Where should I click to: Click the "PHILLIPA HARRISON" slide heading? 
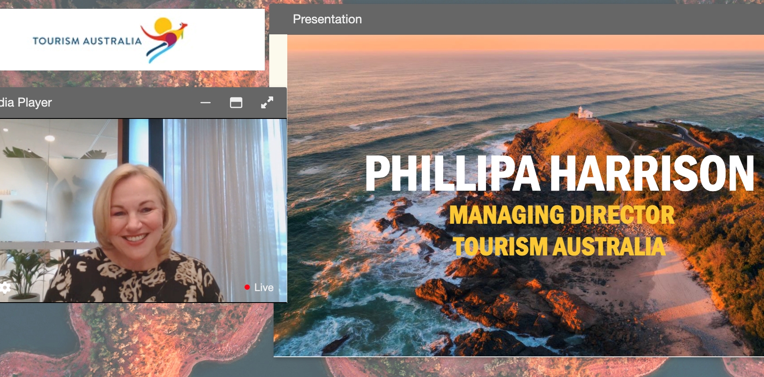pos(560,174)
